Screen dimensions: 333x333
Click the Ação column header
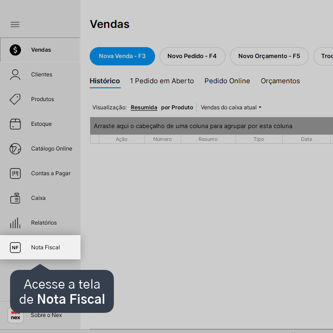[122, 140]
